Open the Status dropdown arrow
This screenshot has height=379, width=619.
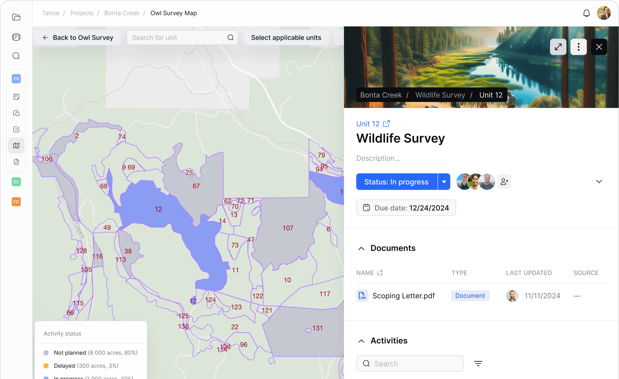[444, 182]
